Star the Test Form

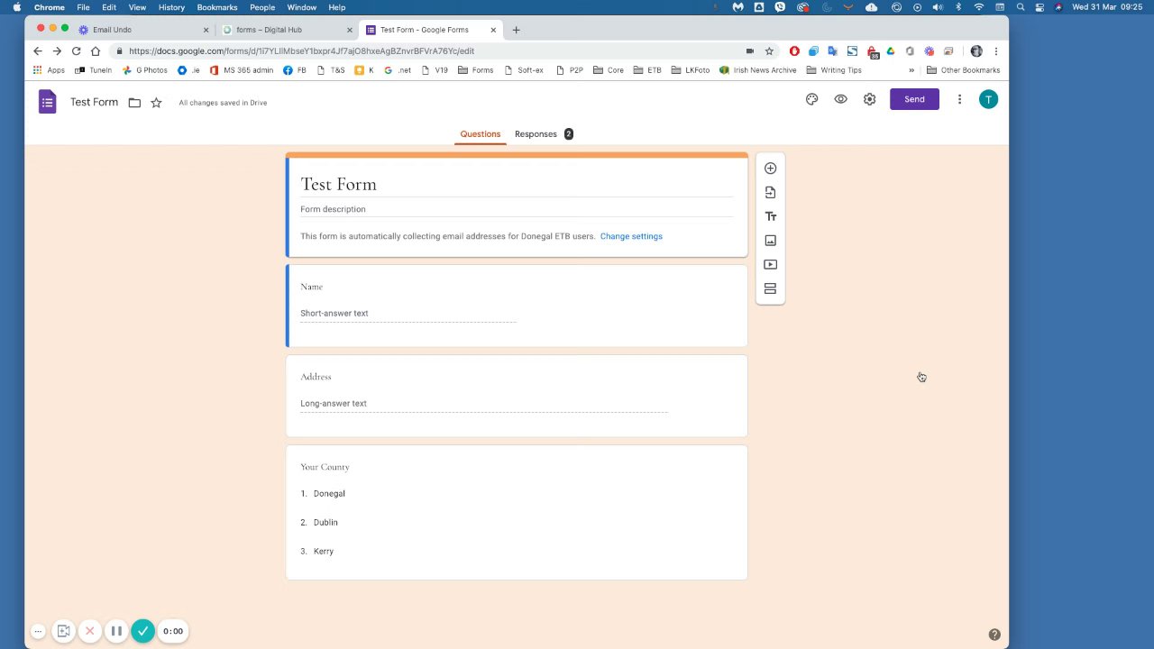[156, 103]
